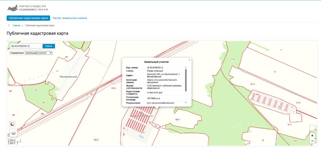
Task: Click Земли сельскохозяйственного назначения value
Action: [162, 81]
